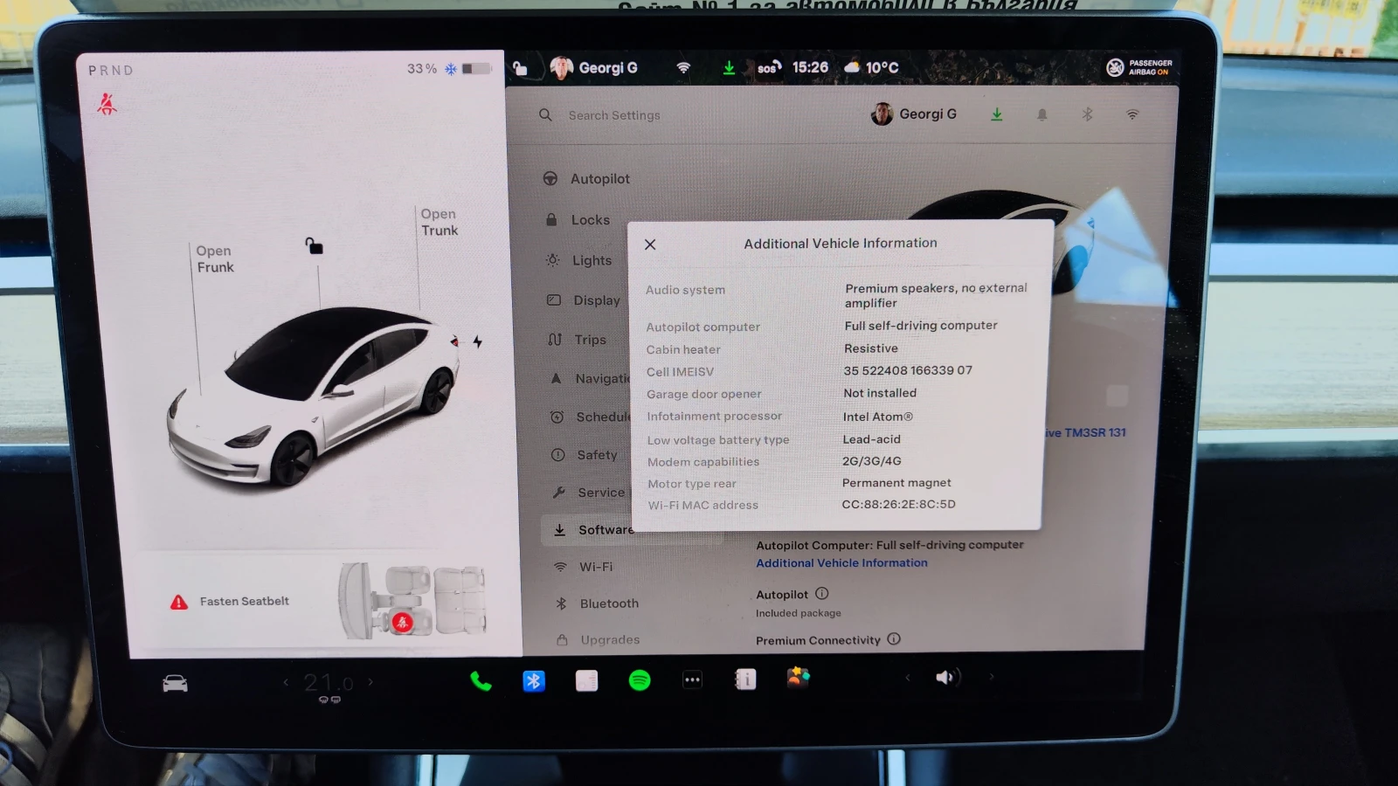Tap the Passenger Airbag On indicator

coord(1139,67)
